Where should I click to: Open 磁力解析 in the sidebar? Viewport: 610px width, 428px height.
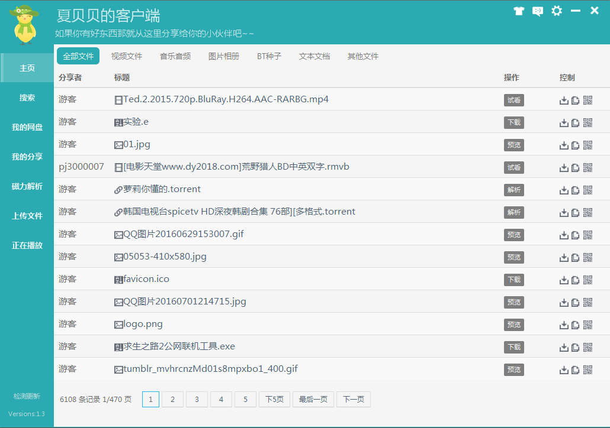tap(27, 186)
